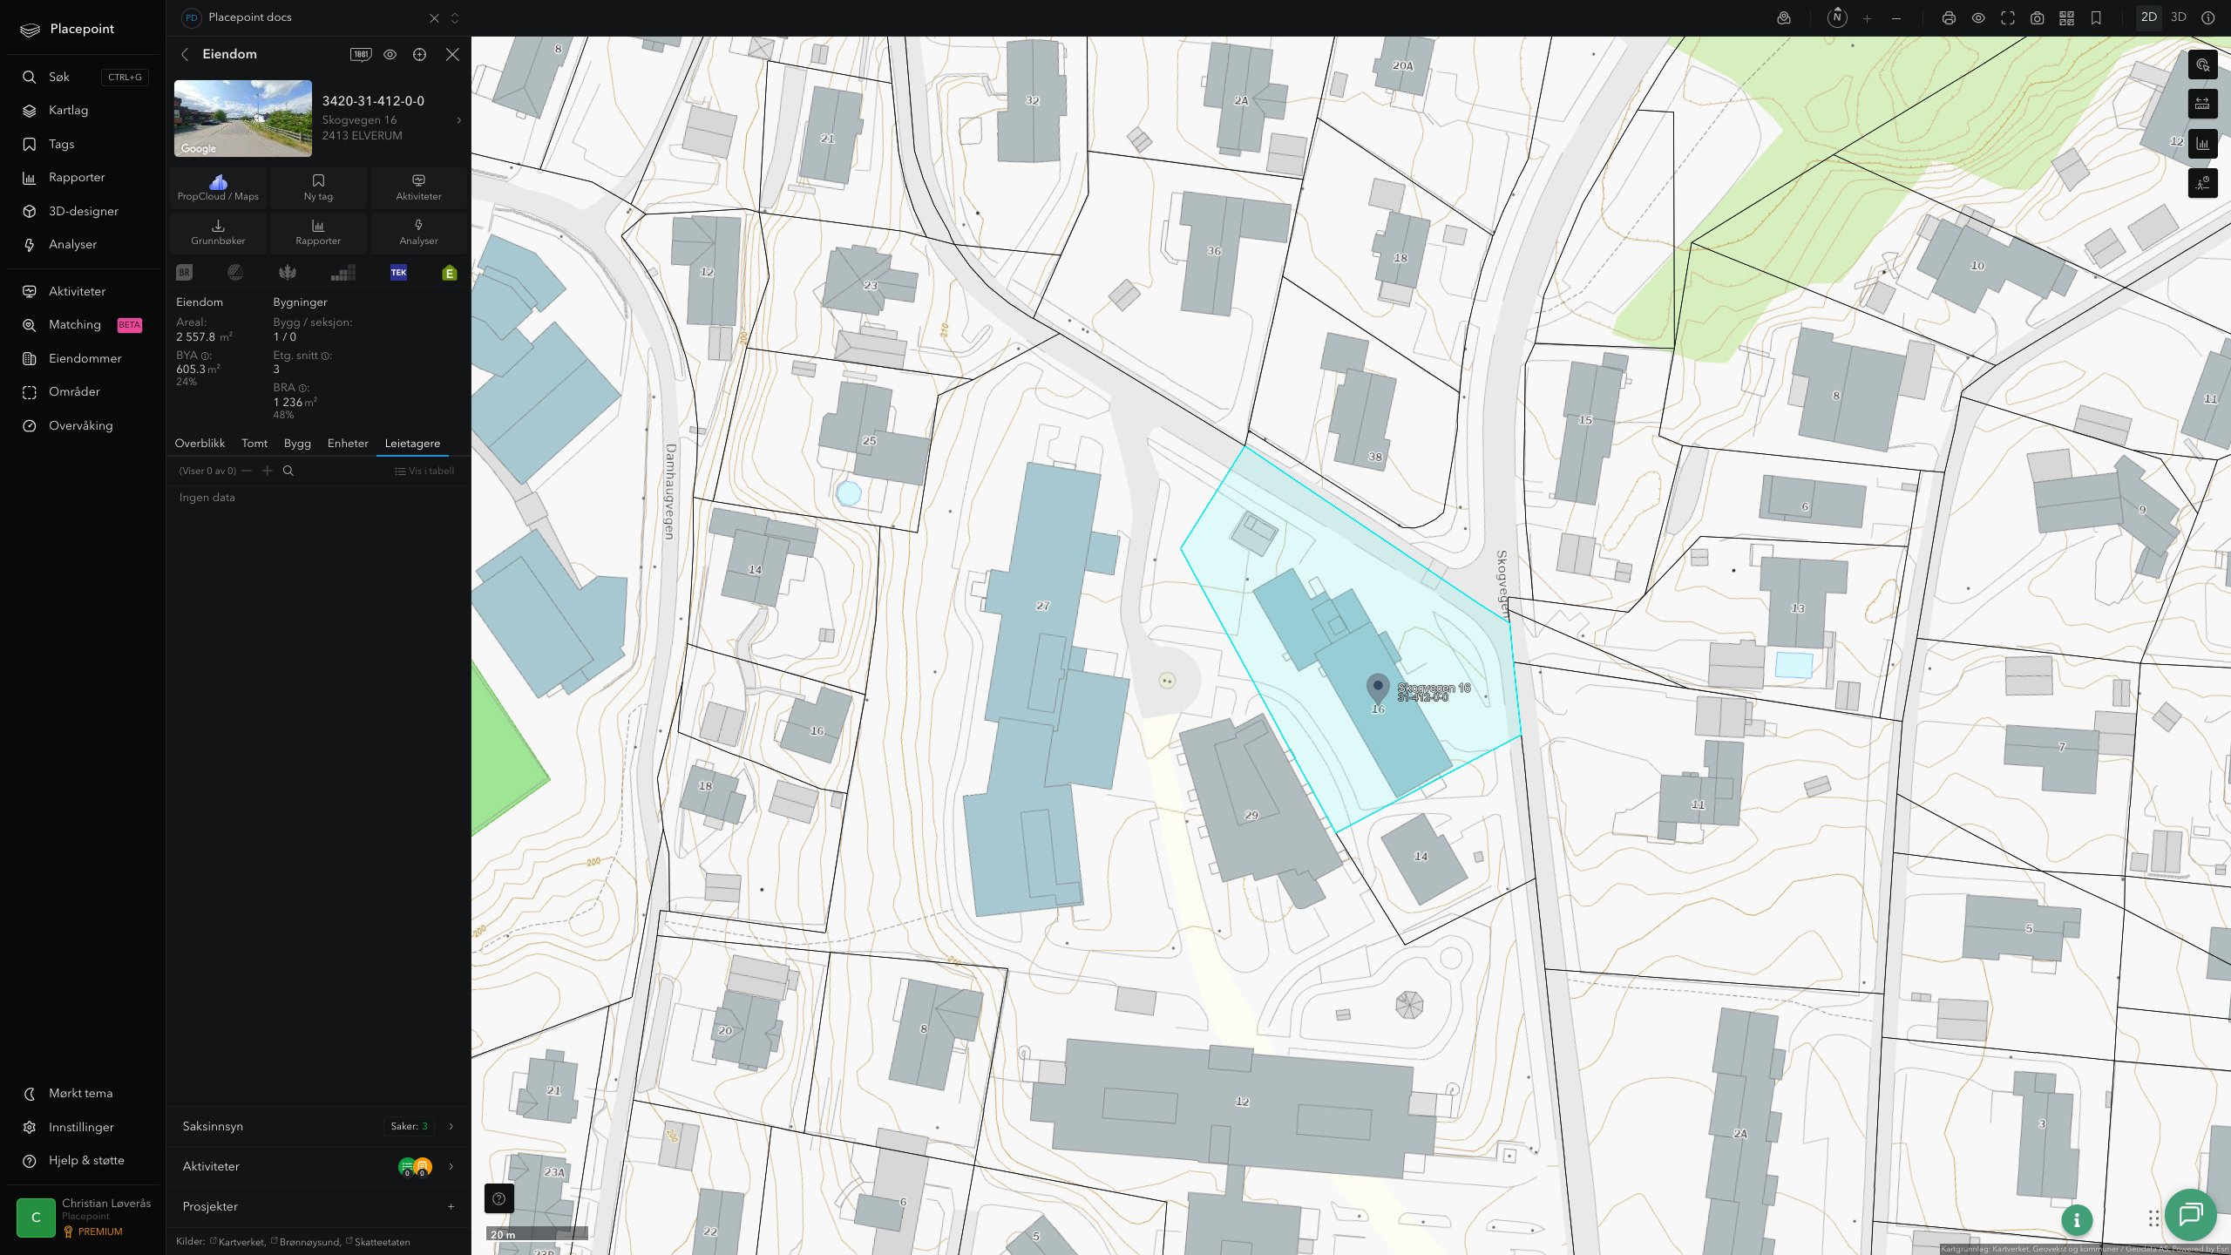Expand the Saksinnsyn section
Image resolution: width=2231 pixels, height=1255 pixels.
point(319,1126)
